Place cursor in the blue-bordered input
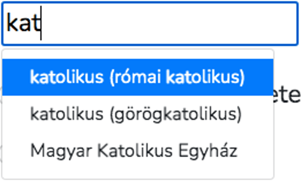Image resolution: width=301 pixels, height=181 pixels. (x=150, y=24)
